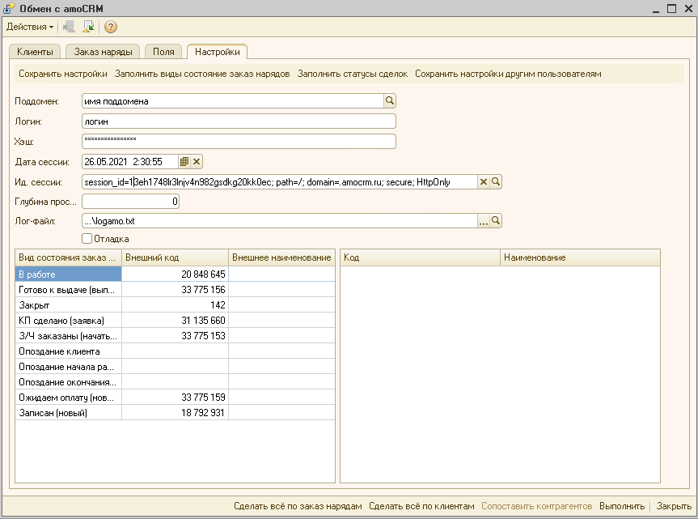The height and width of the screenshot is (519, 698).
Task: Clear the Дата сессии value with X
Action: point(197,162)
